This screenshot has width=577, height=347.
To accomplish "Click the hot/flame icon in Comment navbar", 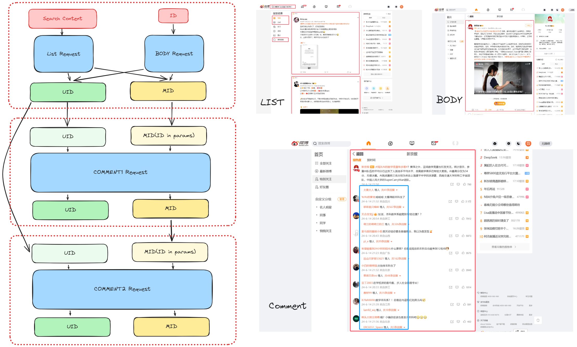I will pos(390,143).
